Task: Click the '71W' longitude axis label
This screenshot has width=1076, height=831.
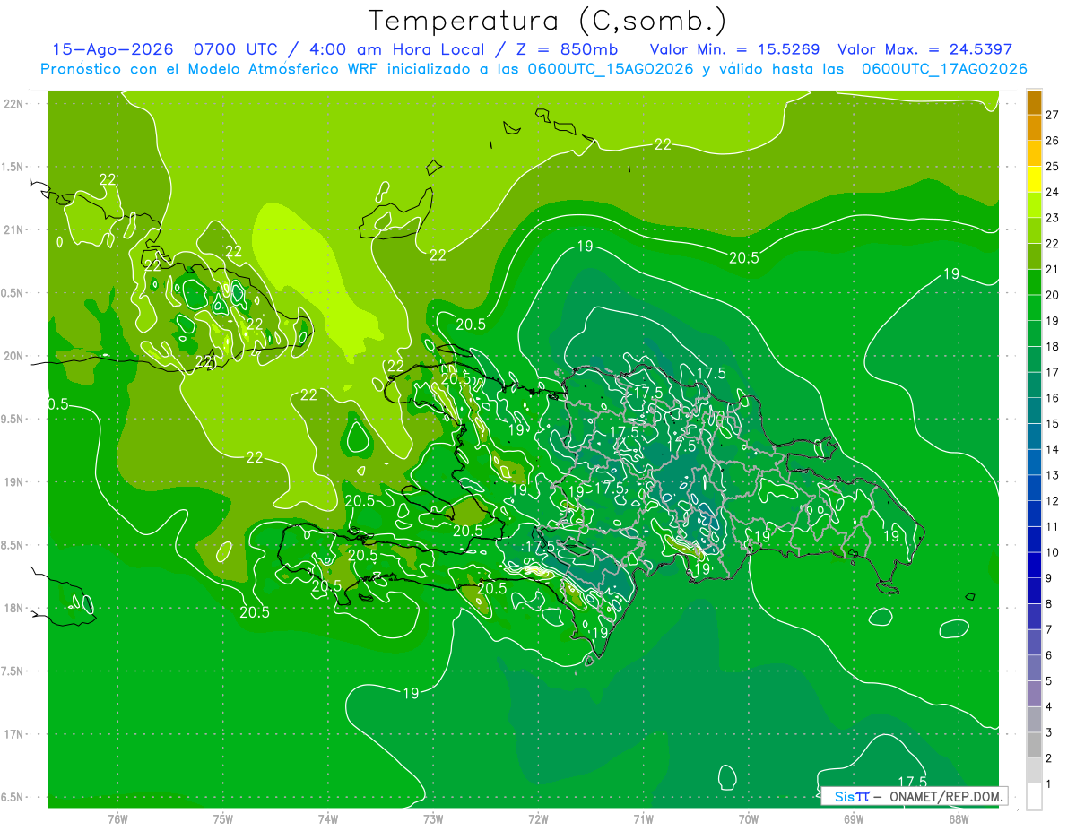Action: pos(643,819)
